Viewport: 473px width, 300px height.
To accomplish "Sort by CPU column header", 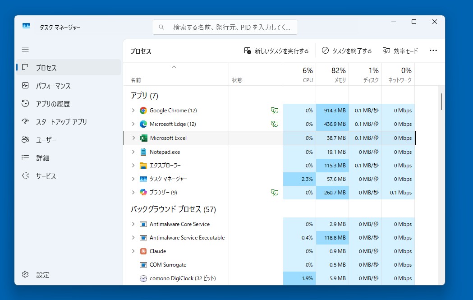I will 299,74.
